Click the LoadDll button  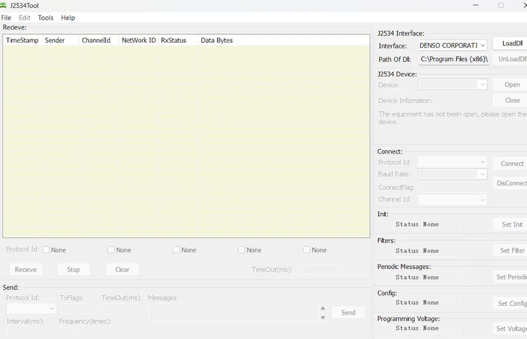(x=512, y=44)
